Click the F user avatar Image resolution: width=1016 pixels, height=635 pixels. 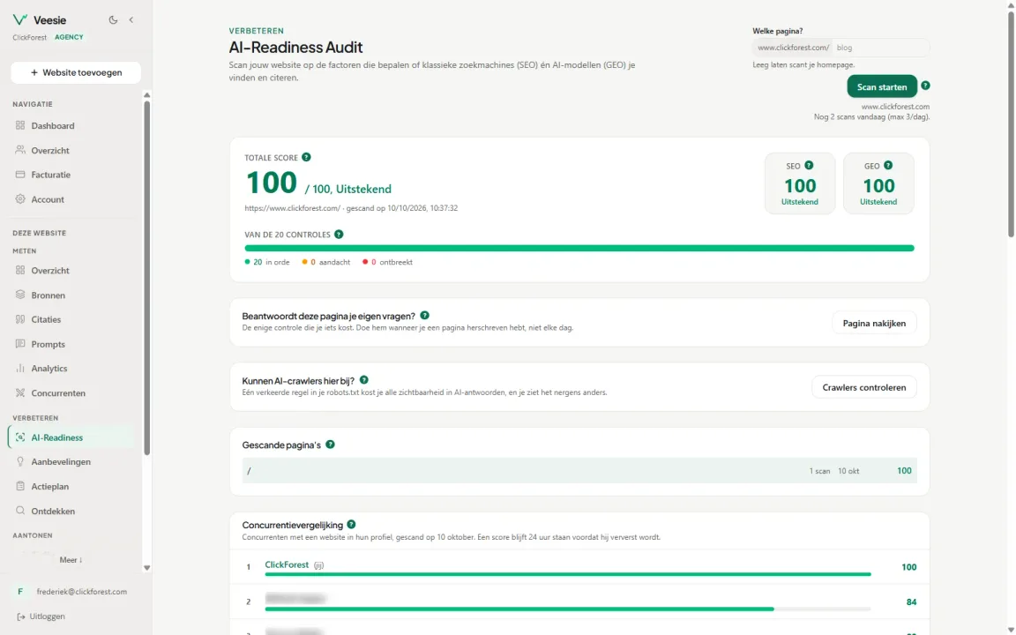[x=20, y=592]
